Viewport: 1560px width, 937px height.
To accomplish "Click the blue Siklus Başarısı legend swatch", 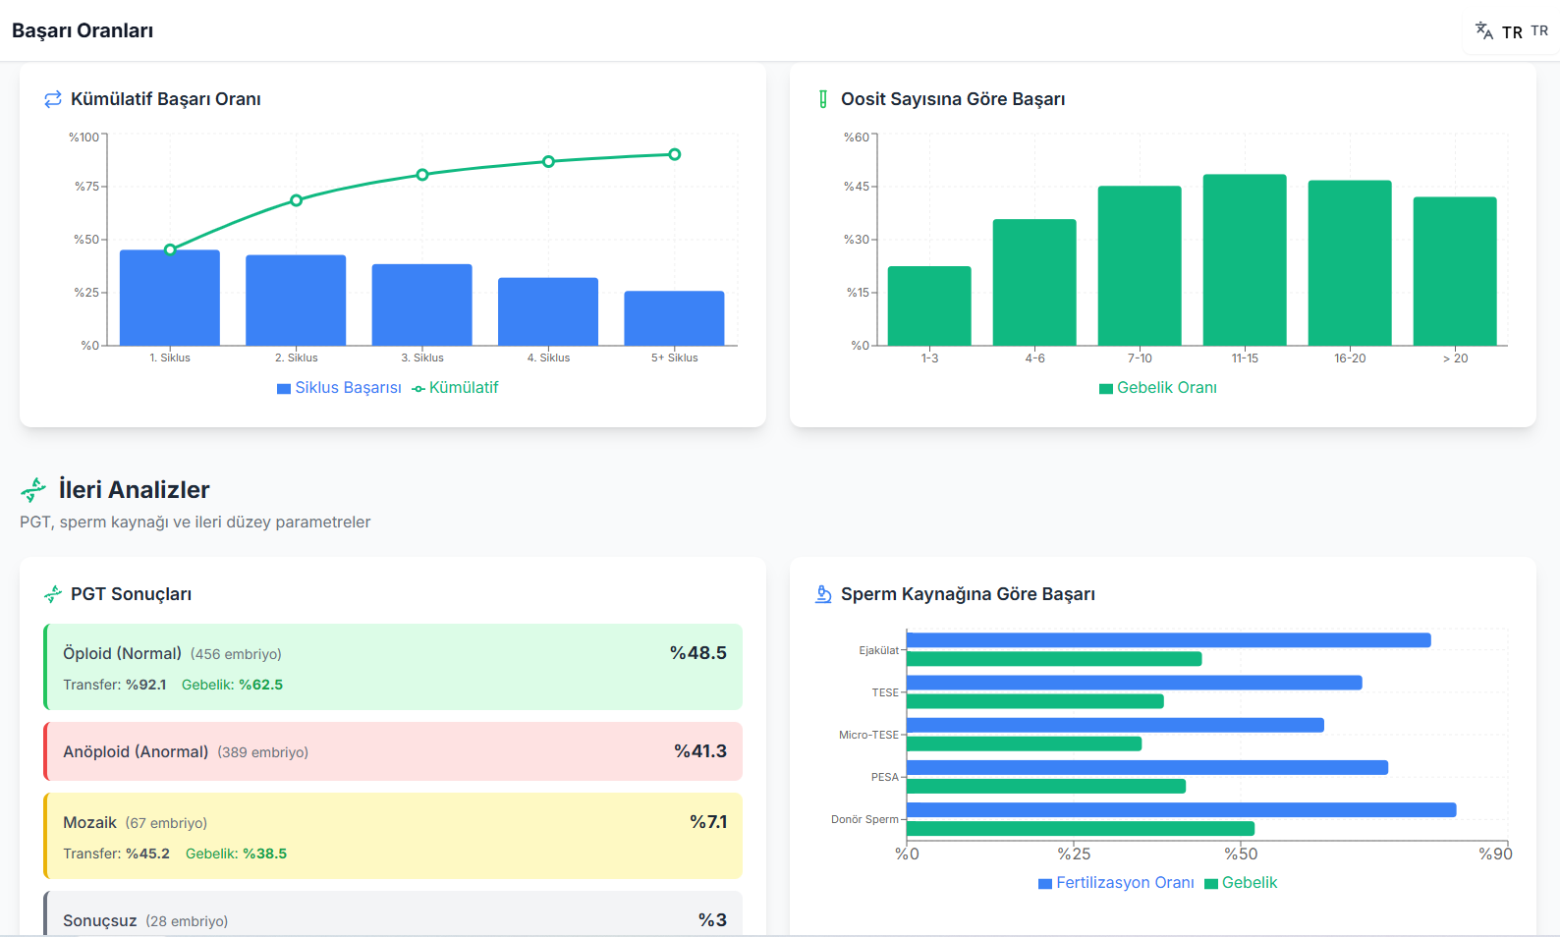I will 284,389.
